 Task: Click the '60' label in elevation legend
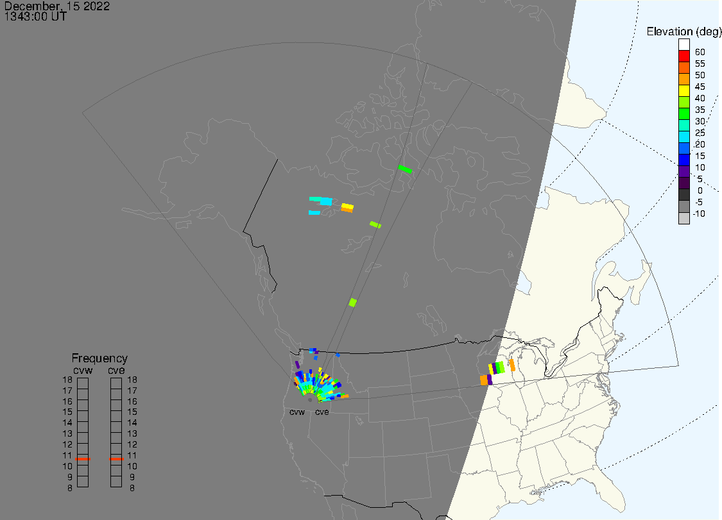pos(700,52)
